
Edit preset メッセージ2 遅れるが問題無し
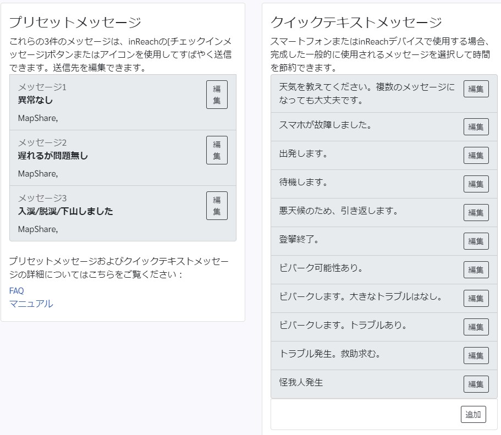pos(217,150)
